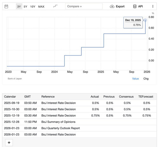
Task: Click the 2025-12-19 date cell
Action: coord(12,116)
